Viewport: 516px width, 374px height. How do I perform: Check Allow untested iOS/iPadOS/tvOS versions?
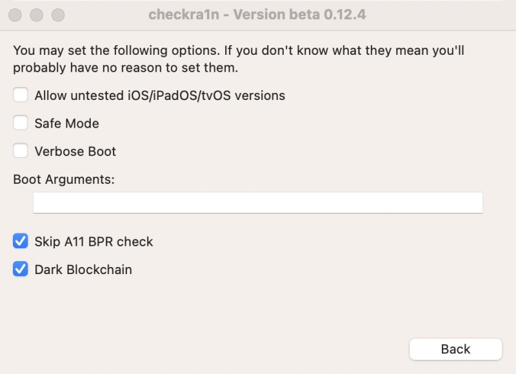point(20,95)
